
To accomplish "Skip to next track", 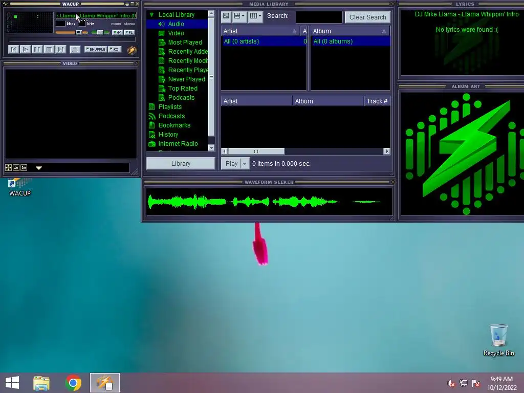I will 60,50.
